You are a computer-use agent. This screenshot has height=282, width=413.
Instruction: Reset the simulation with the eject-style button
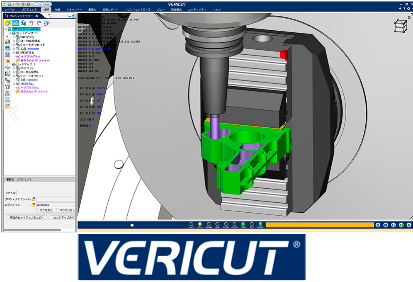pos(378,225)
